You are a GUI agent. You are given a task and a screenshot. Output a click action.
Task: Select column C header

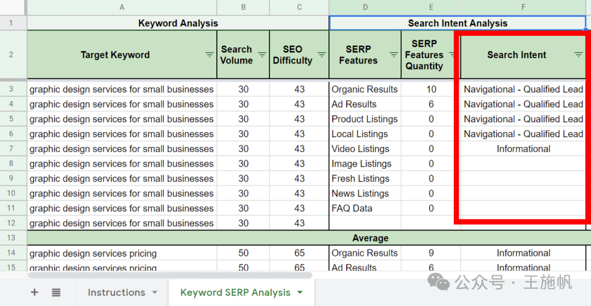(300, 7)
